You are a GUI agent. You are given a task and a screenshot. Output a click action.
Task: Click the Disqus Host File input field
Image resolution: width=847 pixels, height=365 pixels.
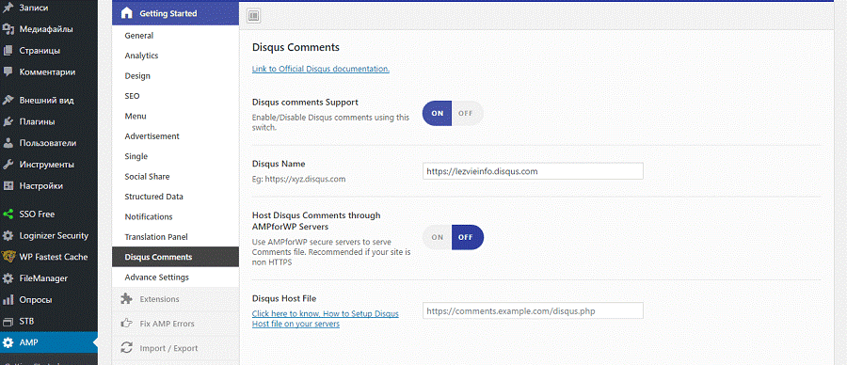(x=533, y=310)
